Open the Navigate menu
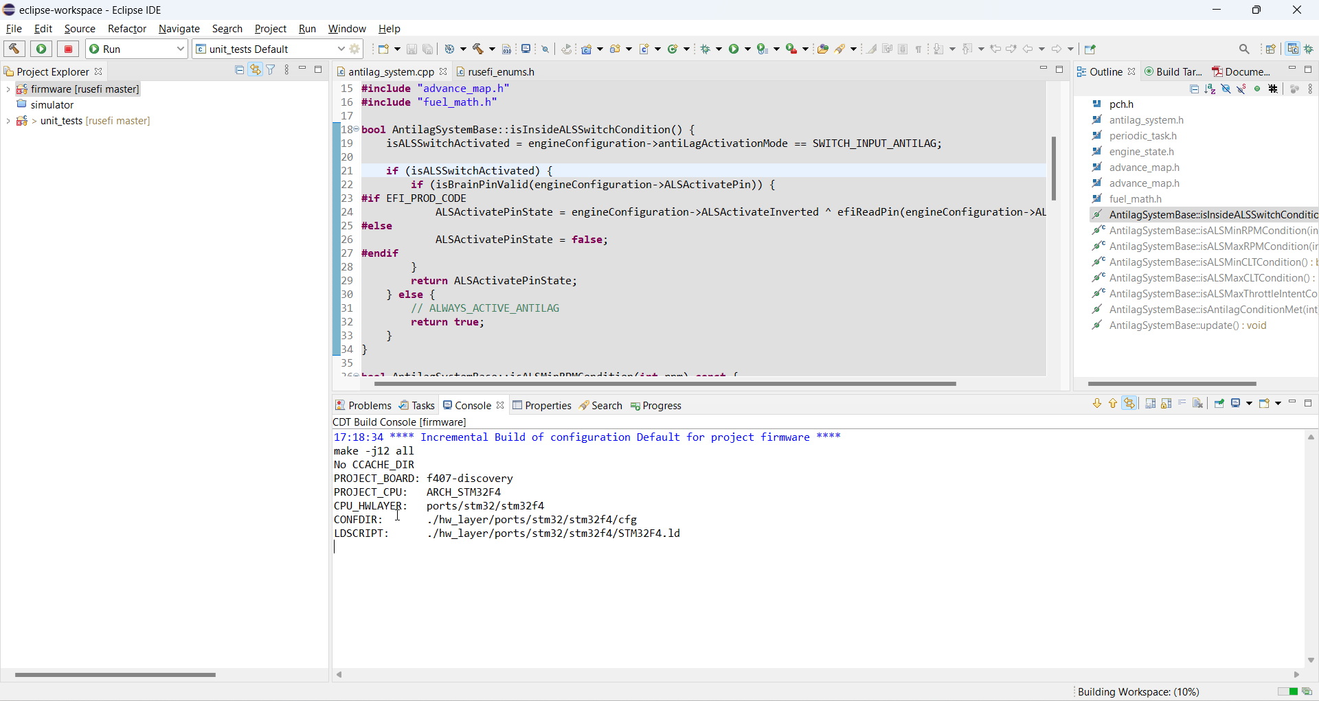Viewport: 1319px width, 701px height. [x=179, y=29]
